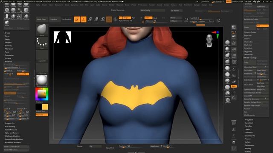Toggle the Rgb channel button
The height and width of the screenshot is (153, 273).
pos(134,18)
